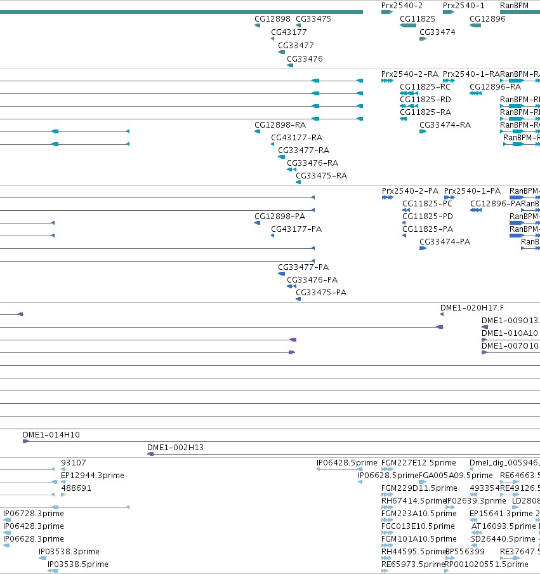
Task: Click EST feature 93107
Action: coord(73,463)
